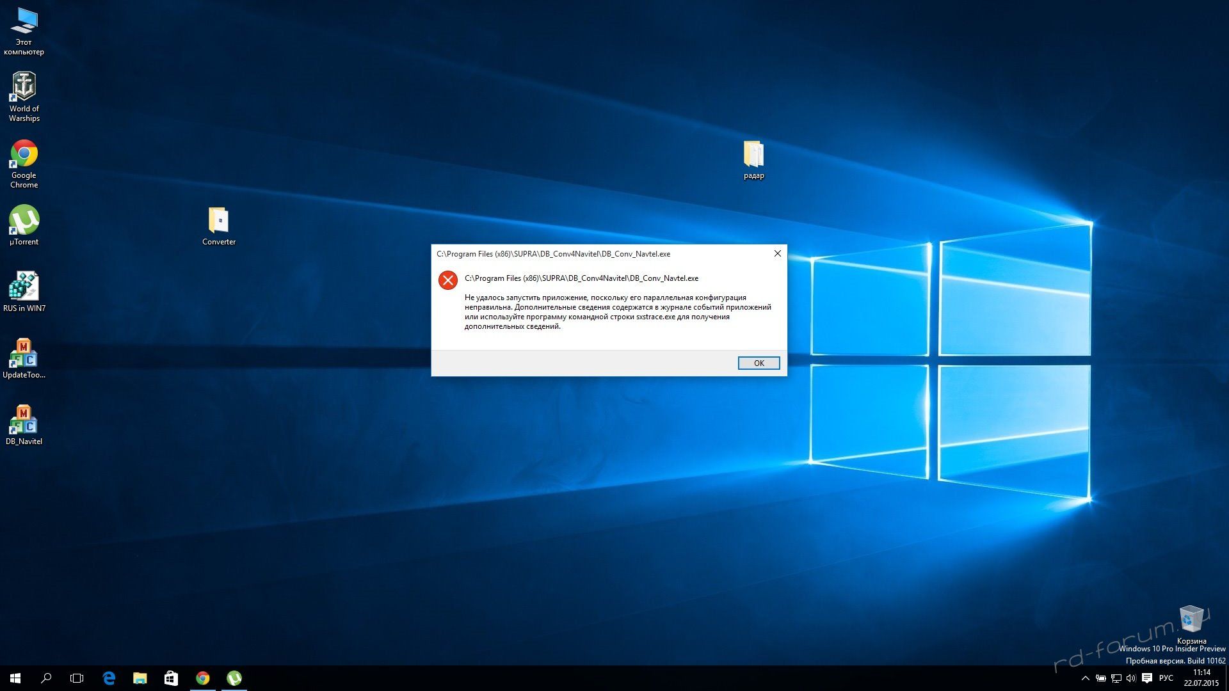
Task: Open Action Center notifications icon
Action: (x=1147, y=678)
